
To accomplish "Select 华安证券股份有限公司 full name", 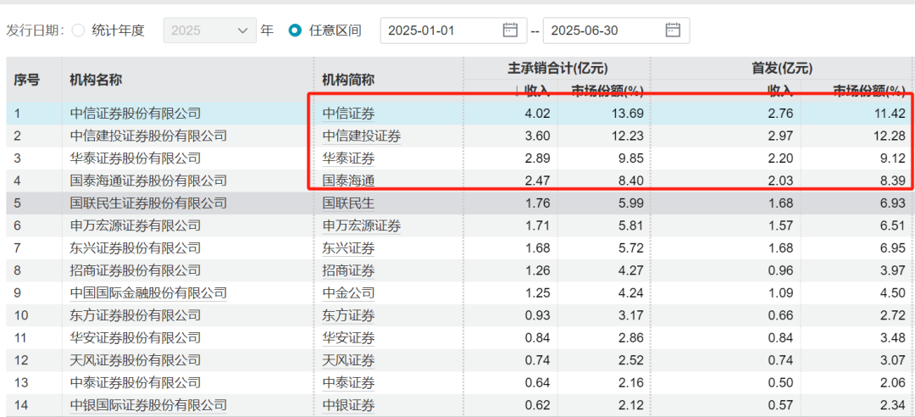I will pos(135,338).
